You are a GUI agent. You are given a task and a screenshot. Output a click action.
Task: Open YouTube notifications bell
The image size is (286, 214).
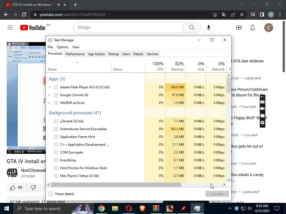pos(252,28)
